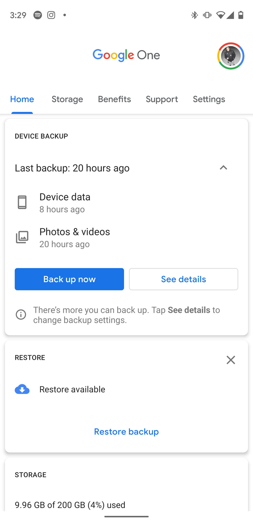
Task: Switch to the Storage tab
Action: (x=67, y=99)
